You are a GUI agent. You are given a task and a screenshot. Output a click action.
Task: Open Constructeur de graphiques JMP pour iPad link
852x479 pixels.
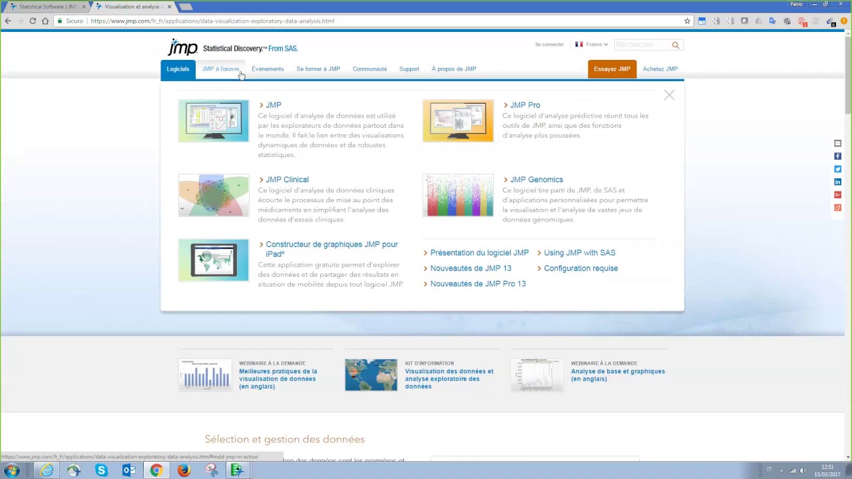tap(331, 249)
